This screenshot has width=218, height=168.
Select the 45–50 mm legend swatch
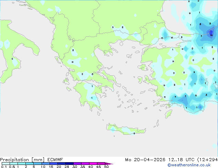[101, 164]
